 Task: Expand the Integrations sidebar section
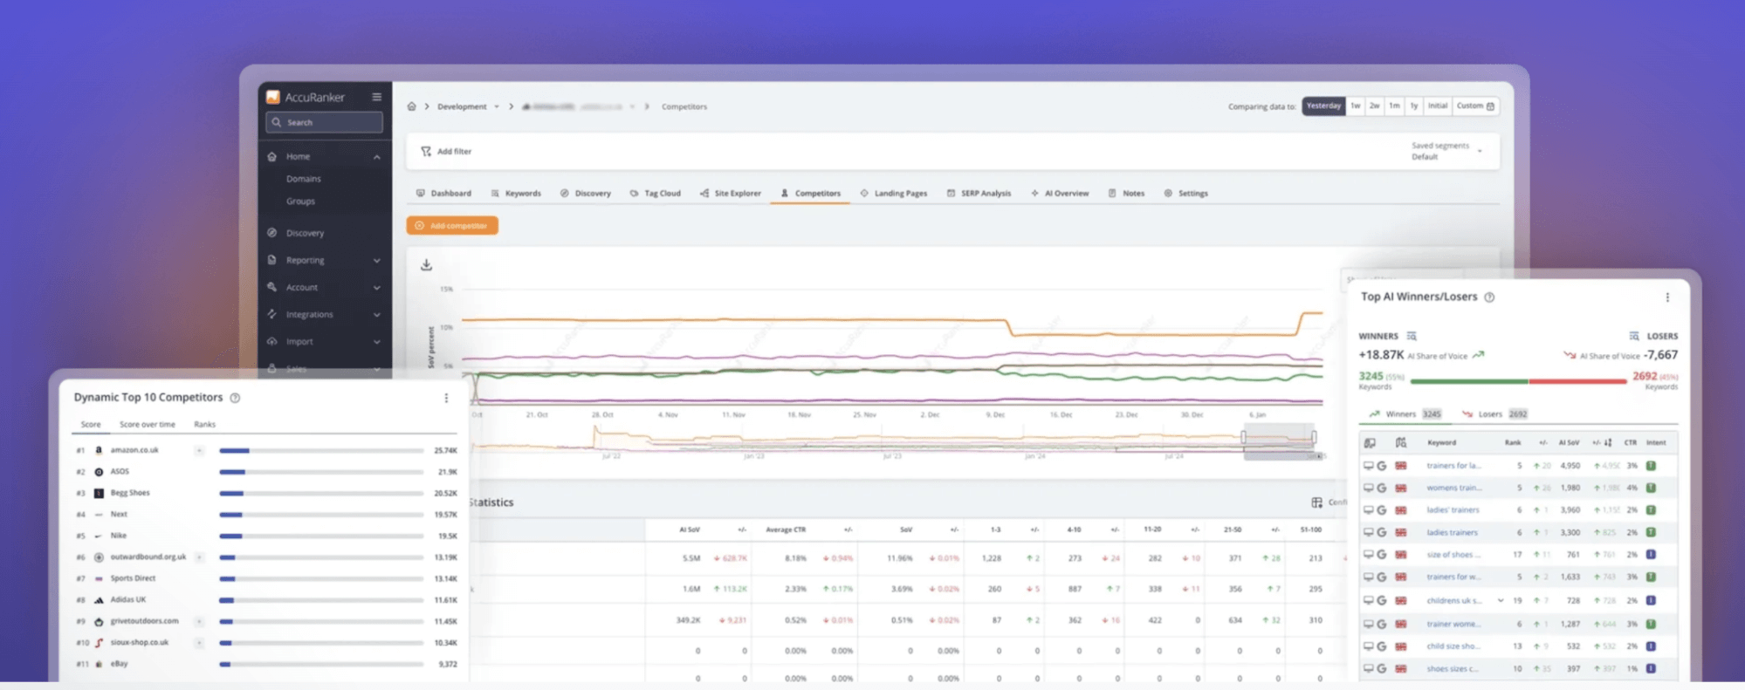point(376,315)
